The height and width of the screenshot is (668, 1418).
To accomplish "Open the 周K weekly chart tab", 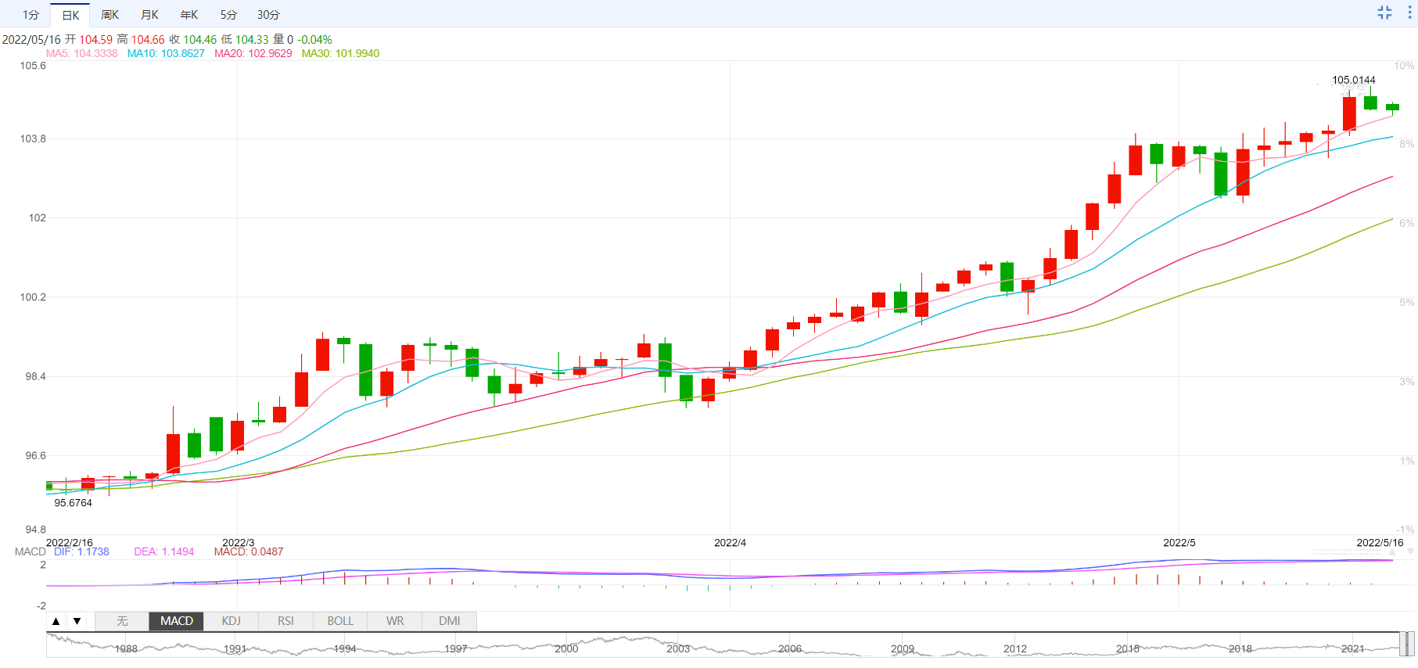I will pyautogui.click(x=109, y=15).
